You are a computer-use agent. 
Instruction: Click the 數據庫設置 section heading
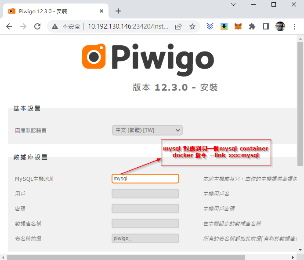tap(30, 157)
